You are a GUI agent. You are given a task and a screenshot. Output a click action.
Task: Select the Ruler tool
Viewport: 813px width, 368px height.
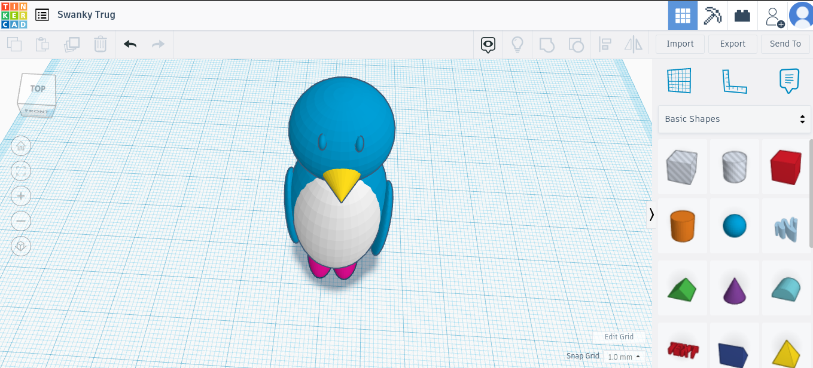[735, 81]
